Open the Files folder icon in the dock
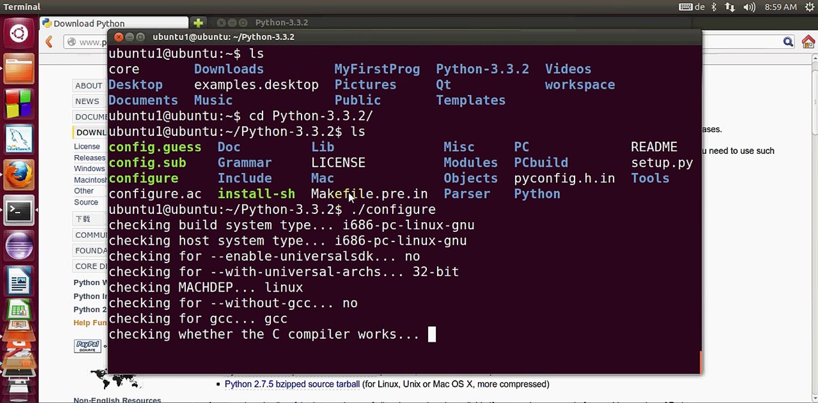 [x=19, y=69]
